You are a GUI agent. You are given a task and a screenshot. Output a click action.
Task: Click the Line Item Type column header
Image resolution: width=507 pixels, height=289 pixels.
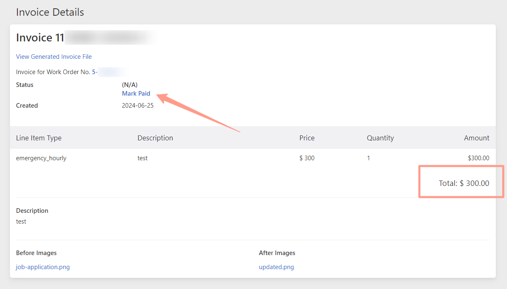click(x=39, y=138)
